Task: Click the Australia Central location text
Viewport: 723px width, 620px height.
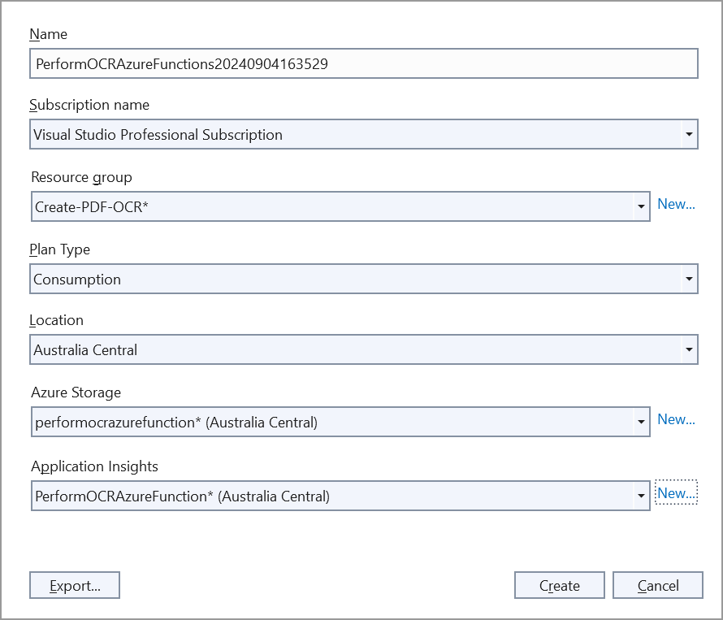Action: [x=85, y=350]
